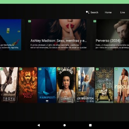Tap the Android home circle button
129x129 pixels.
[64, 125]
